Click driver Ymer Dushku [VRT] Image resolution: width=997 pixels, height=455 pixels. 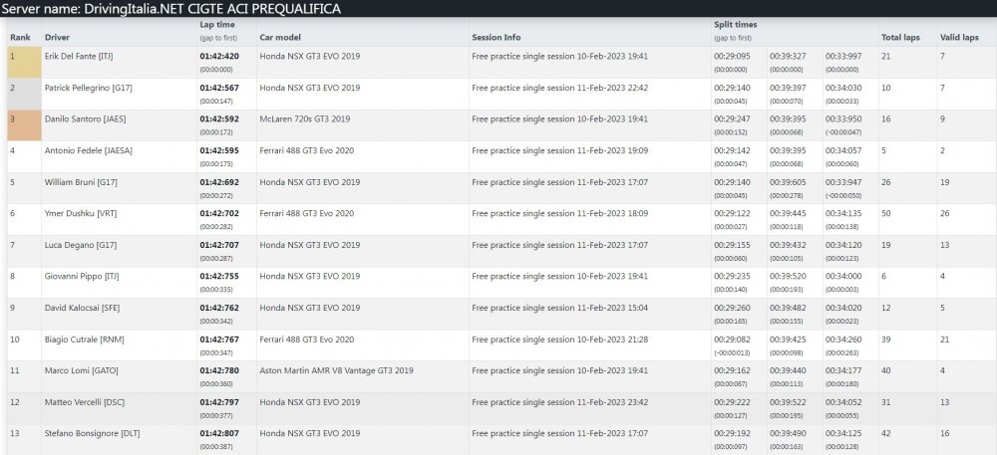(79, 214)
